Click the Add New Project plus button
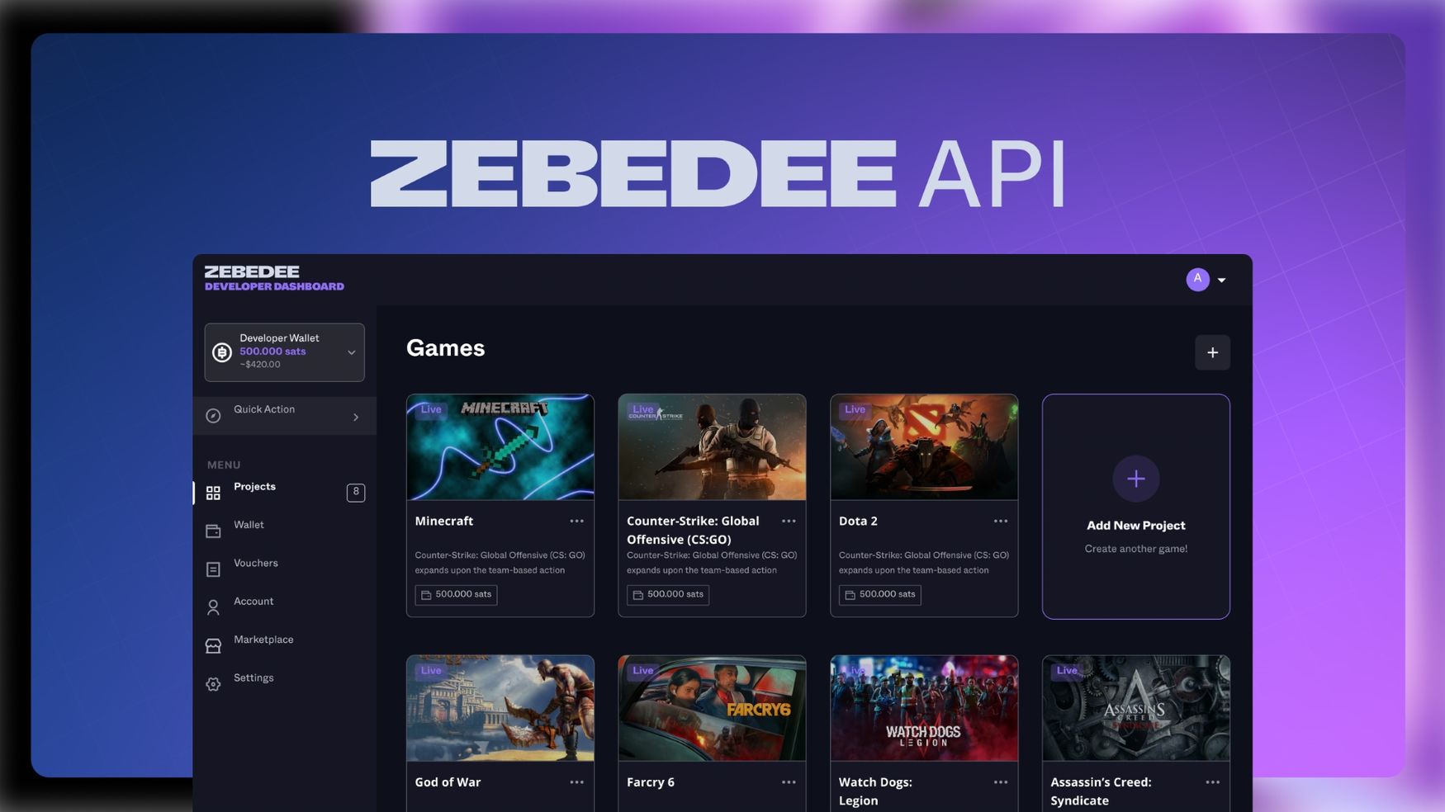The image size is (1445, 812). [1135, 479]
